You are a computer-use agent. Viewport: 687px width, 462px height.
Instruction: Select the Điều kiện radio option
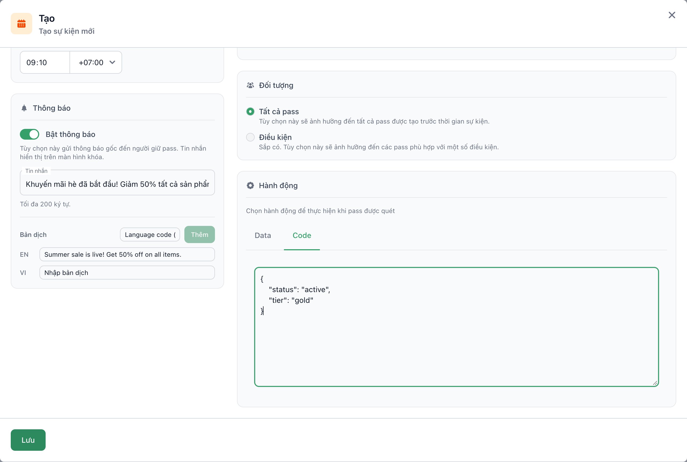250,137
